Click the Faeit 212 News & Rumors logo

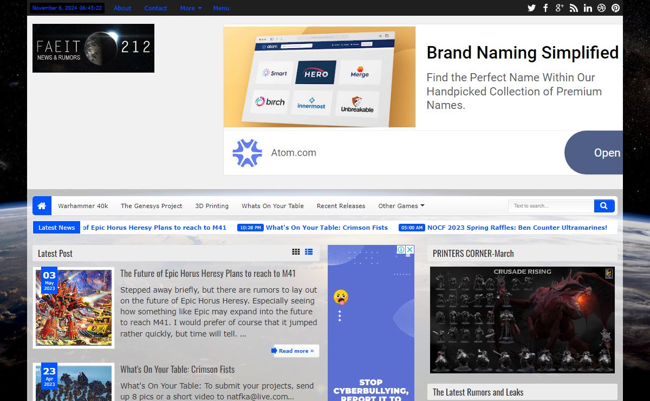(93, 48)
